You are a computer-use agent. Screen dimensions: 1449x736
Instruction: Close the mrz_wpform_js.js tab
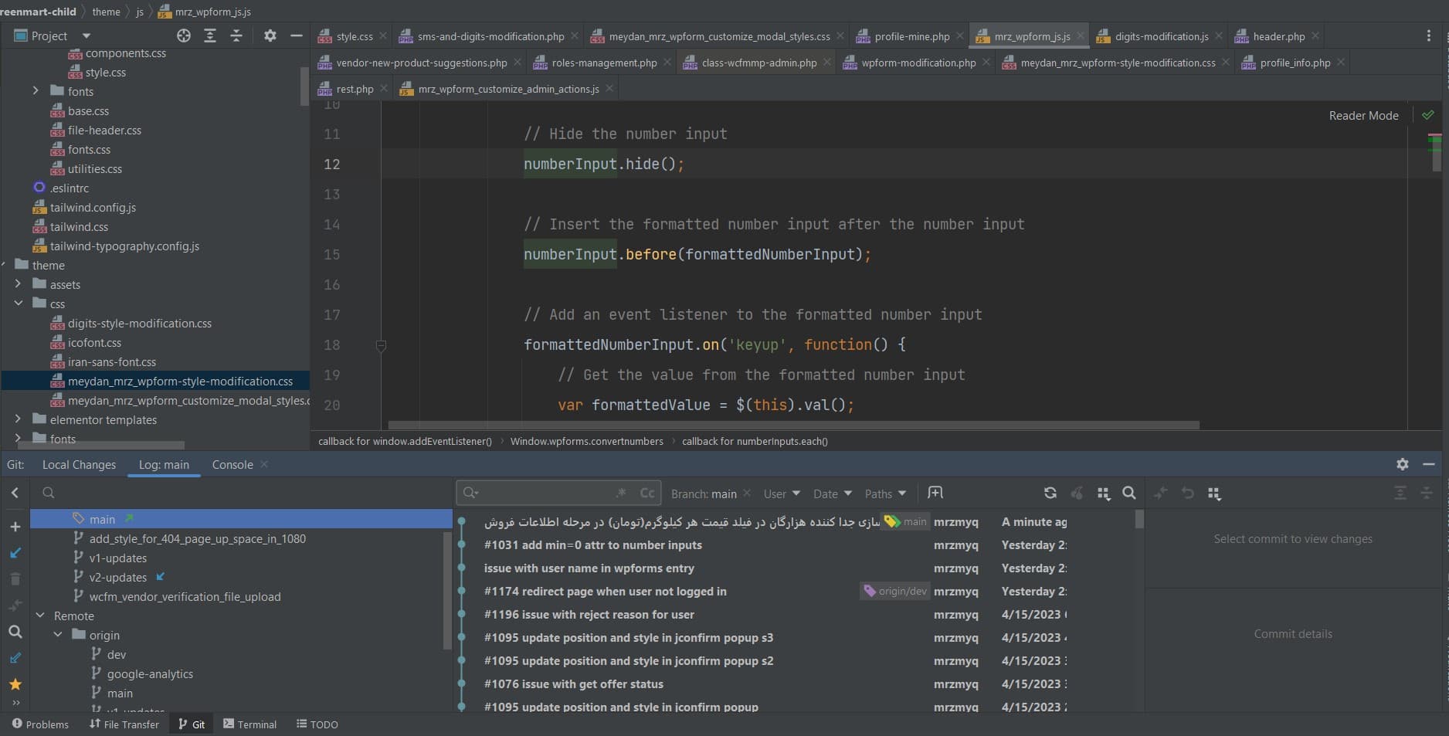click(x=1080, y=36)
